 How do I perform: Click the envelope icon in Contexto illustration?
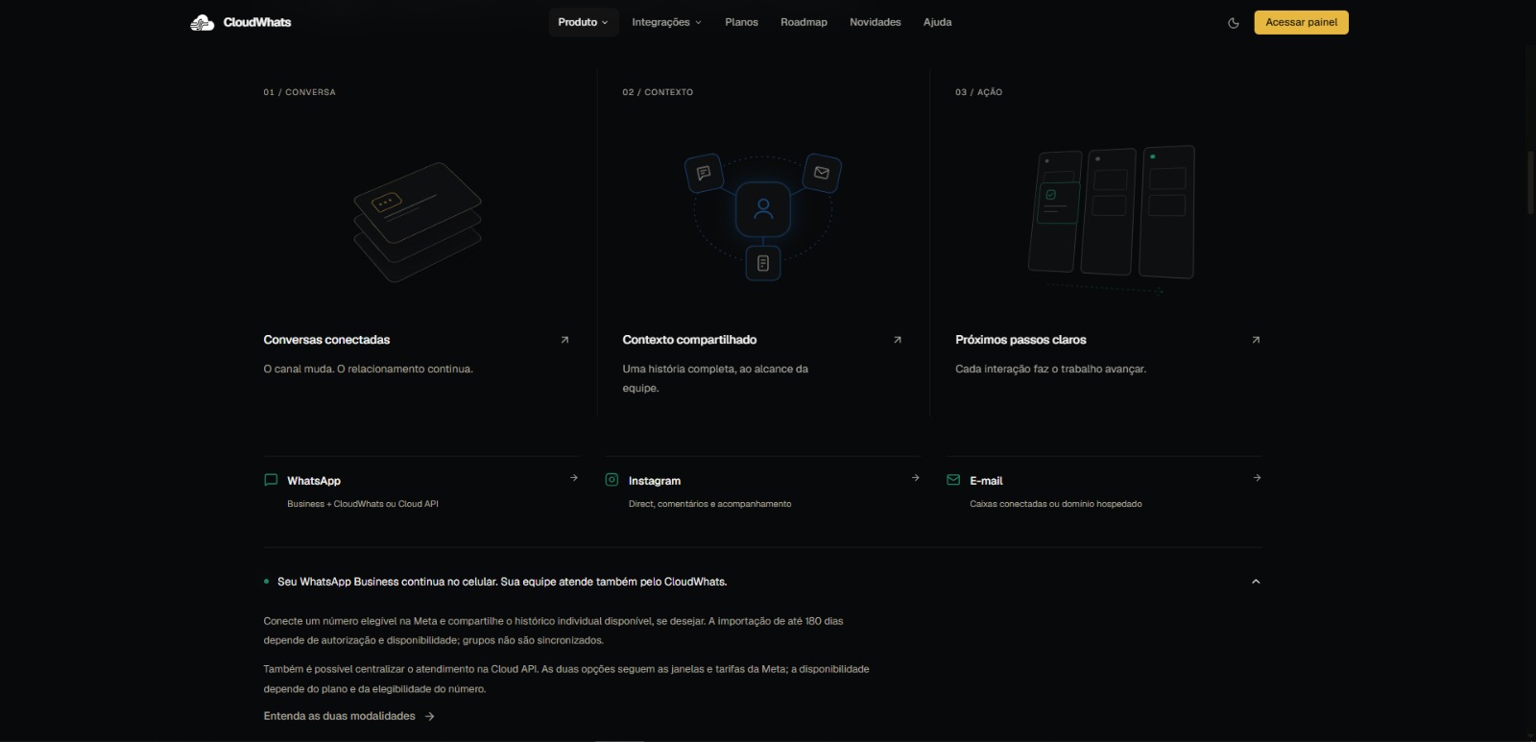[822, 173]
